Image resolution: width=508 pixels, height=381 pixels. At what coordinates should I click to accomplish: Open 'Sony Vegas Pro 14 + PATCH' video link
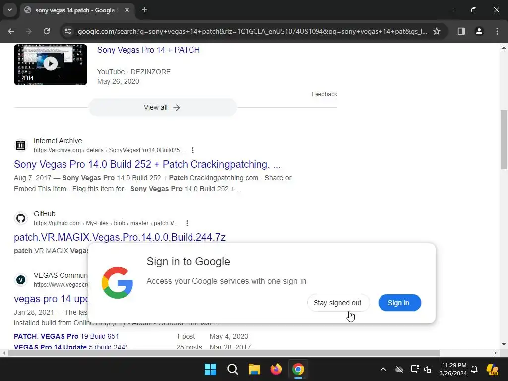click(148, 50)
